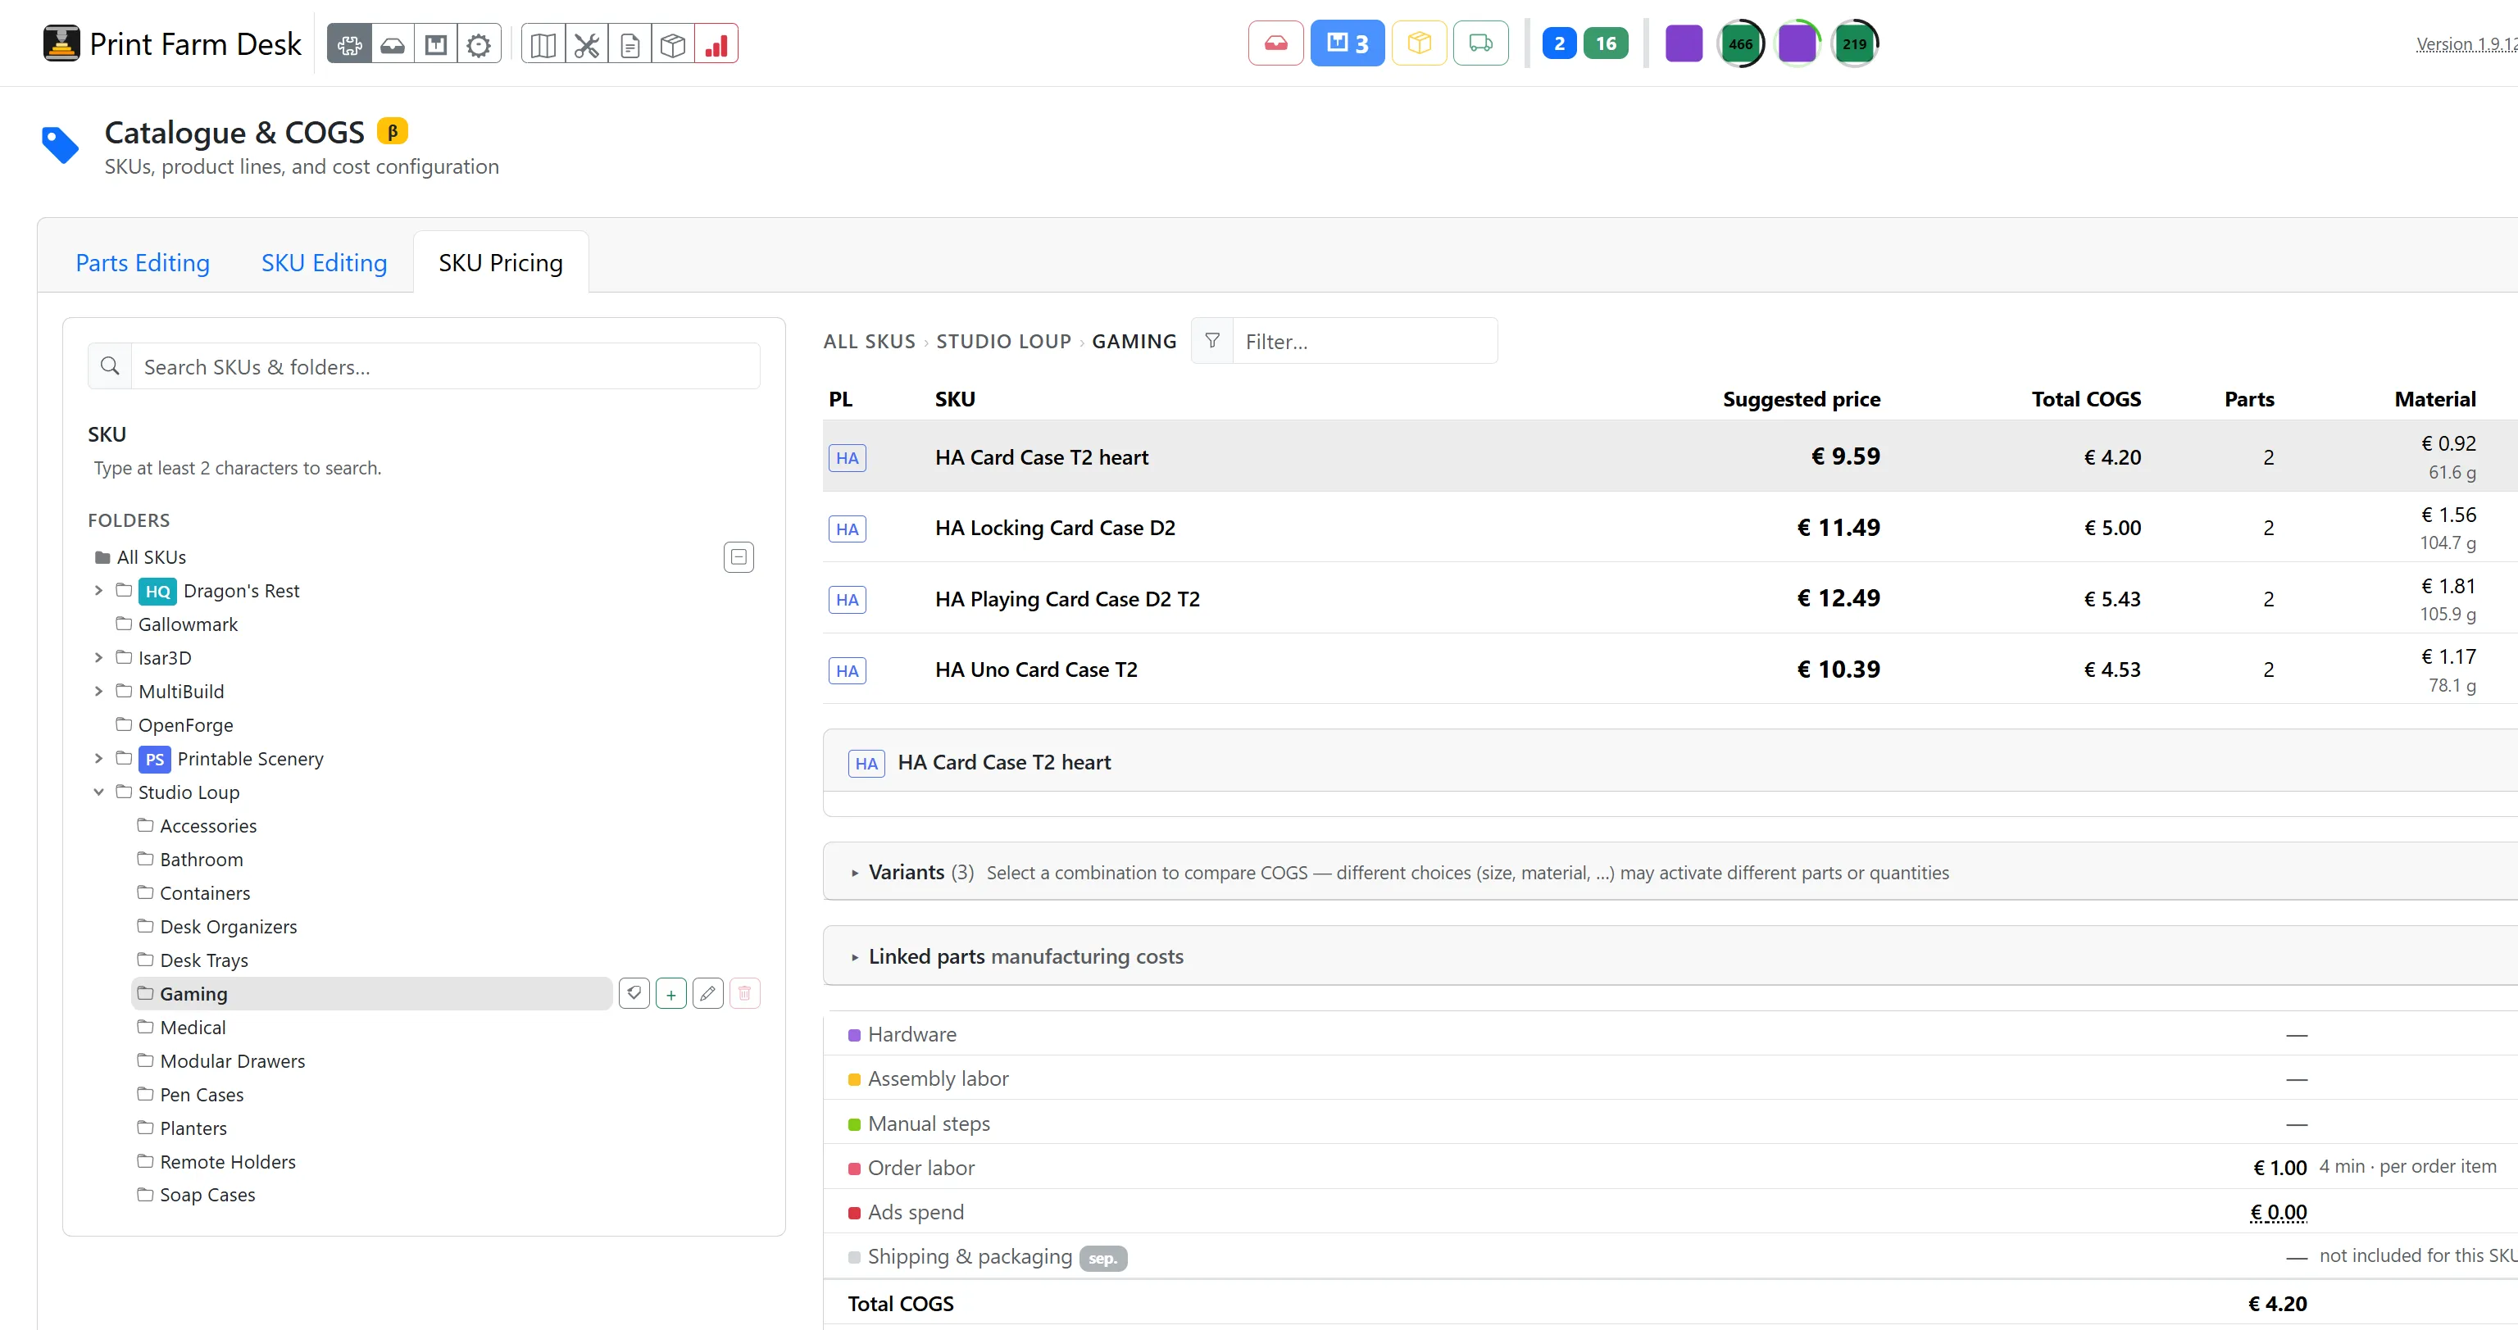Click the purple square with green progress ring
2518x1330 pixels.
point(1797,43)
